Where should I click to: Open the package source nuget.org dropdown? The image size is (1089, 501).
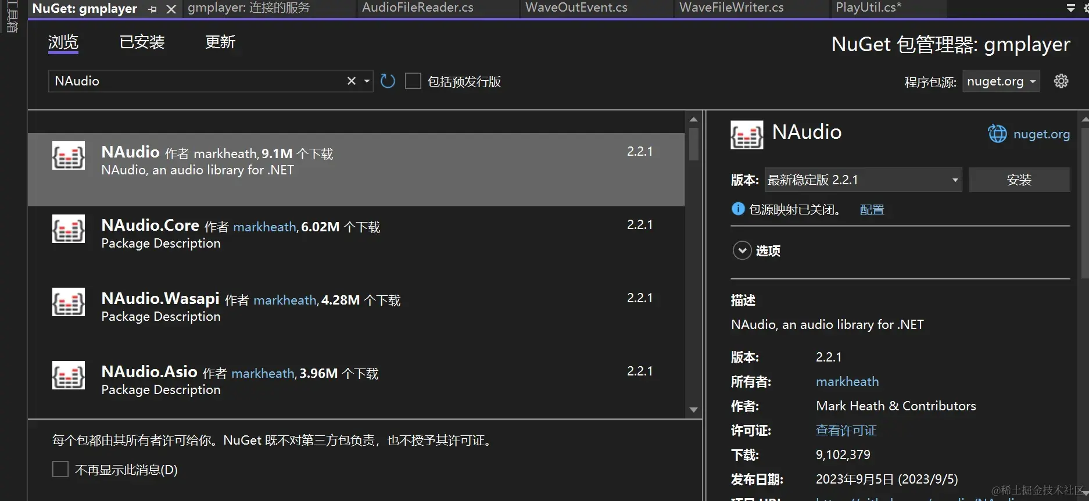[1001, 81]
